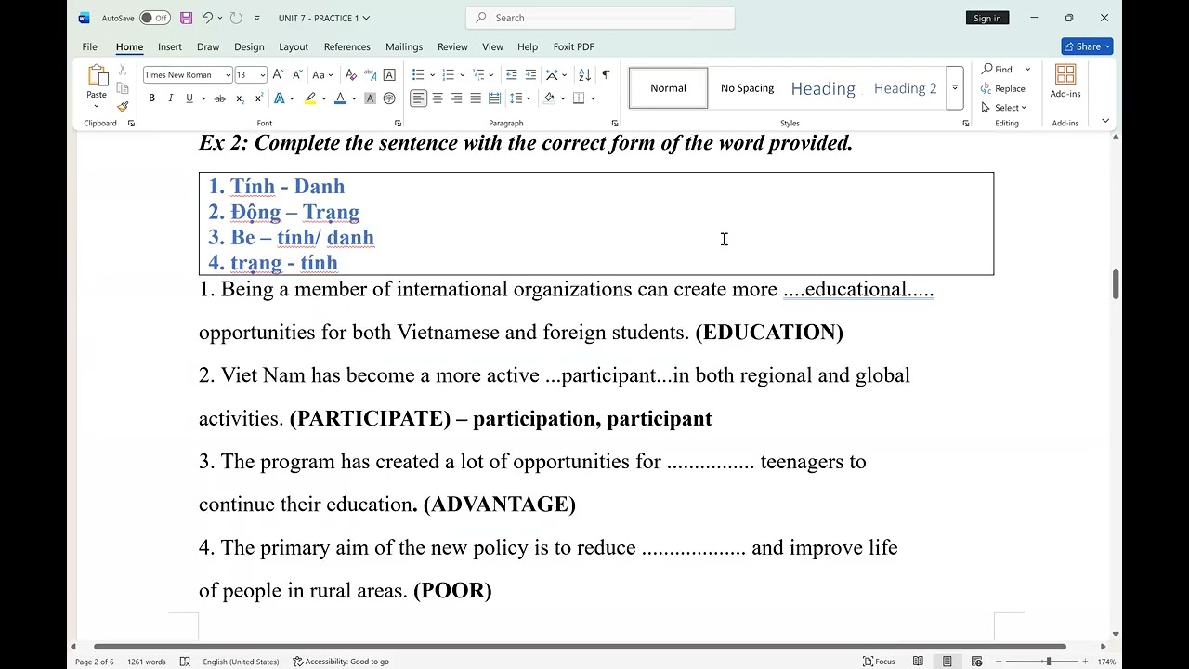Open the font name dropdown
This screenshot has height=669, width=1189.
point(228,75)
